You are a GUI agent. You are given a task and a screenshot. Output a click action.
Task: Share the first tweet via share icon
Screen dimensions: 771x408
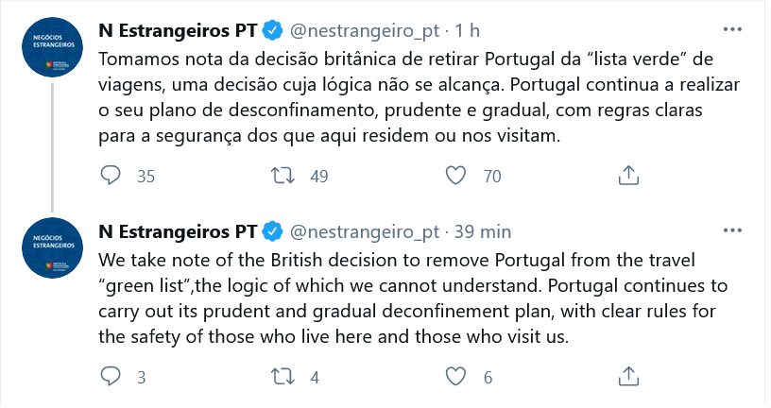628,176
